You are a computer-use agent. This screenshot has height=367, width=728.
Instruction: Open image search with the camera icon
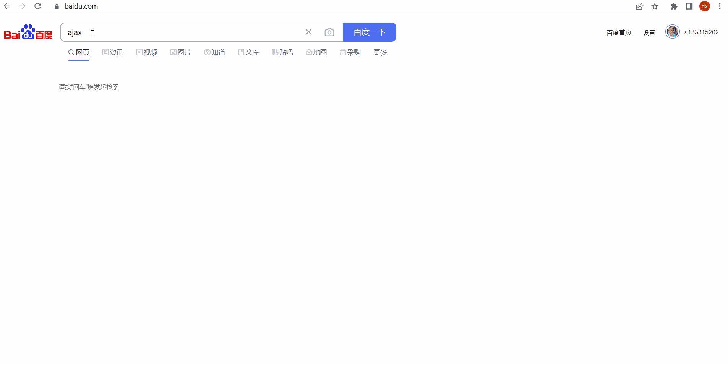click(329, 32)
